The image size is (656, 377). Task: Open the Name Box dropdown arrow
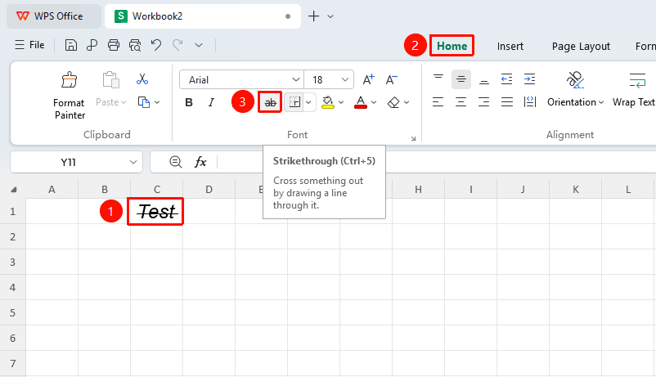click(133, 162)
